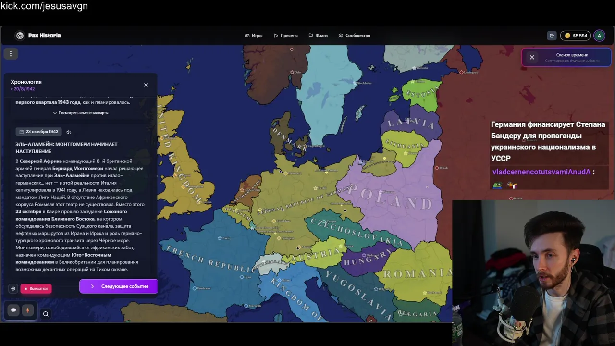
Task: Close the Хронология panel
Action: (146, 85)
